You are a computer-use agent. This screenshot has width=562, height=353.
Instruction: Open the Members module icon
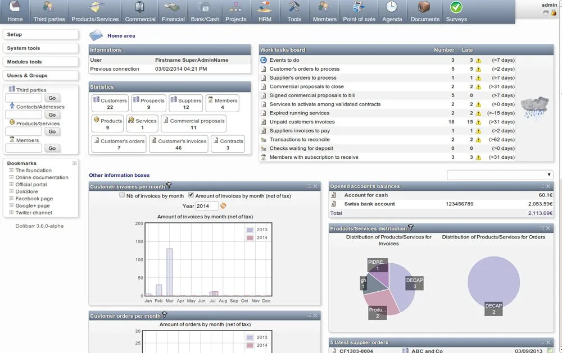point(324,6)
